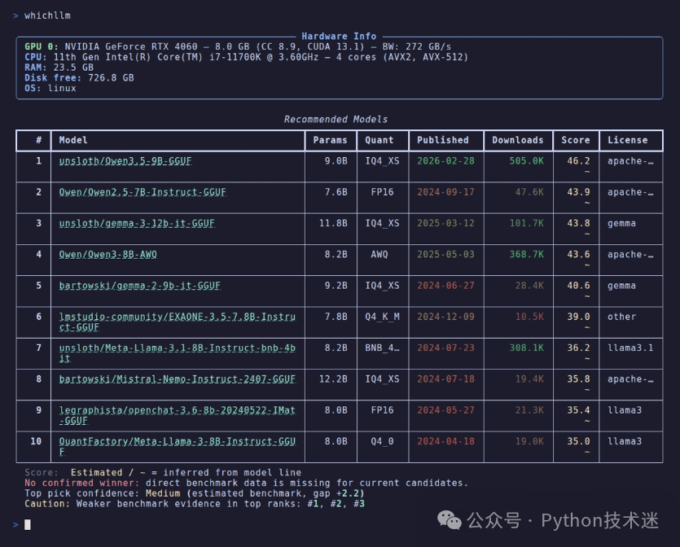
Task: Click the 'Params' column header
Action: point(330,141)
